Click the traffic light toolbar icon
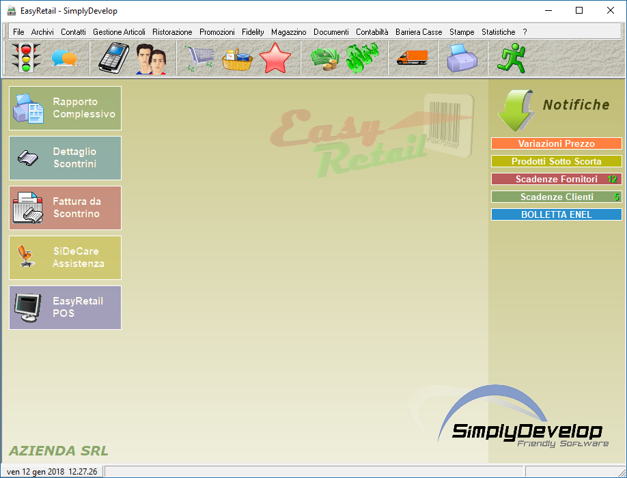The image size is (627, 478). click(x=26, y=58)
